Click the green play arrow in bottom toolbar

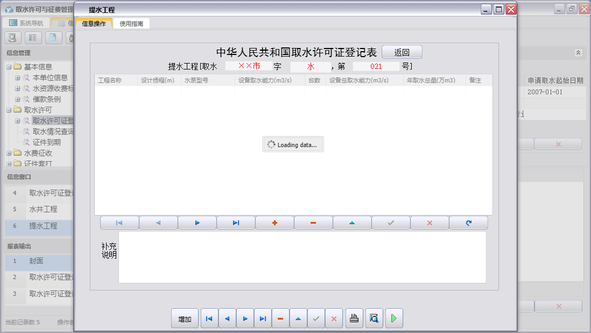click(x=394, y=318)
